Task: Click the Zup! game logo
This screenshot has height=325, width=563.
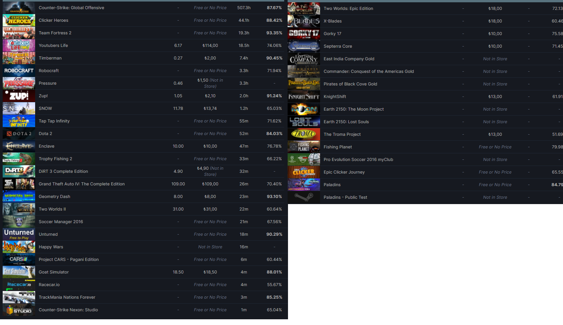Action: coord(19,96)
